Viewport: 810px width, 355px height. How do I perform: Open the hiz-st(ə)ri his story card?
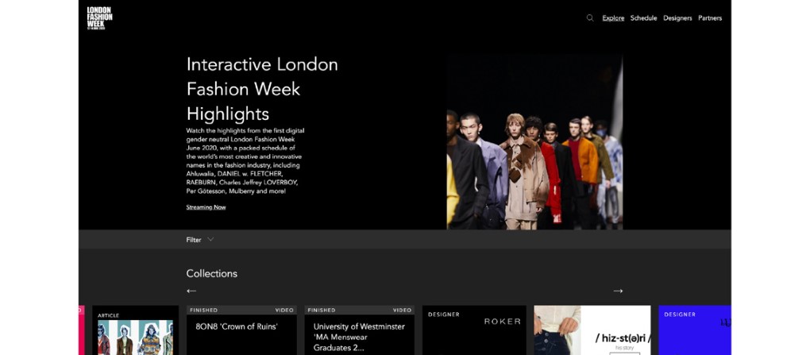pyautogui.click(x=592, y=330)
